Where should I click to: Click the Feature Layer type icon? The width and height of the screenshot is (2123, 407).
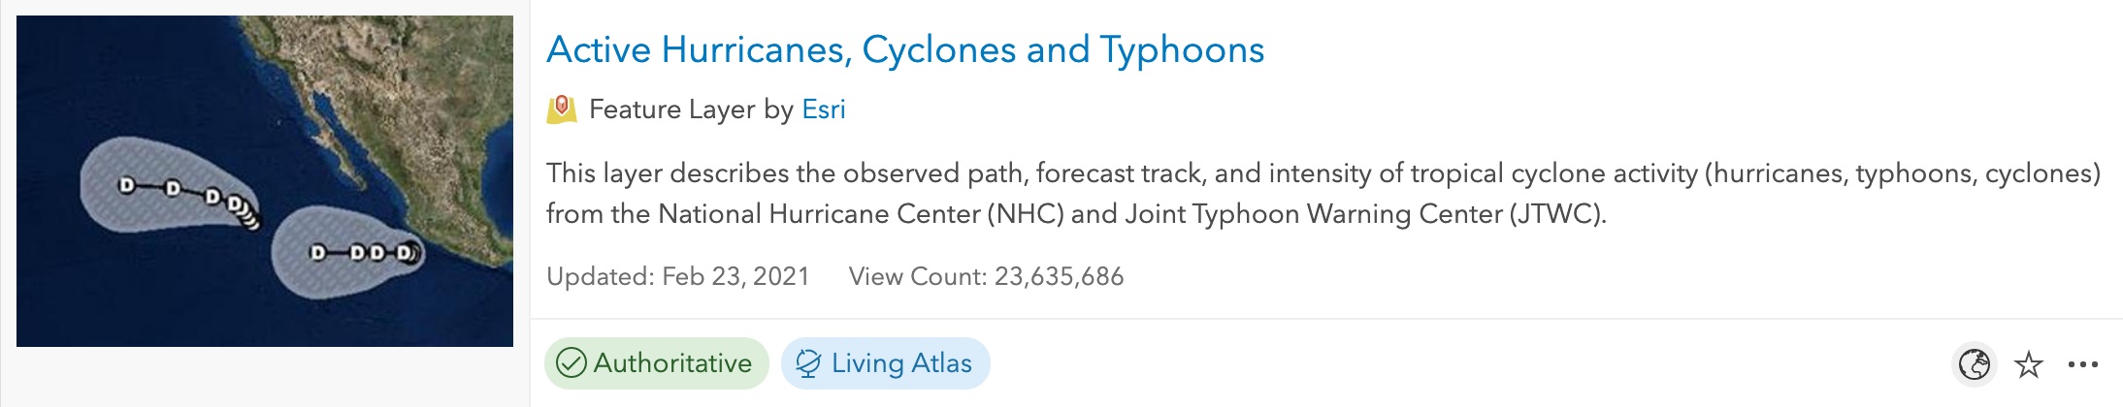[x=562, y=110]
